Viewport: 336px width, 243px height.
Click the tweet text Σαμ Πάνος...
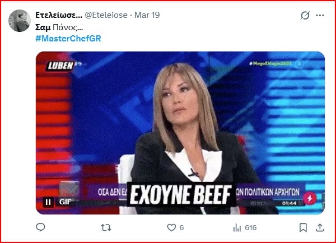coord(59,27)
